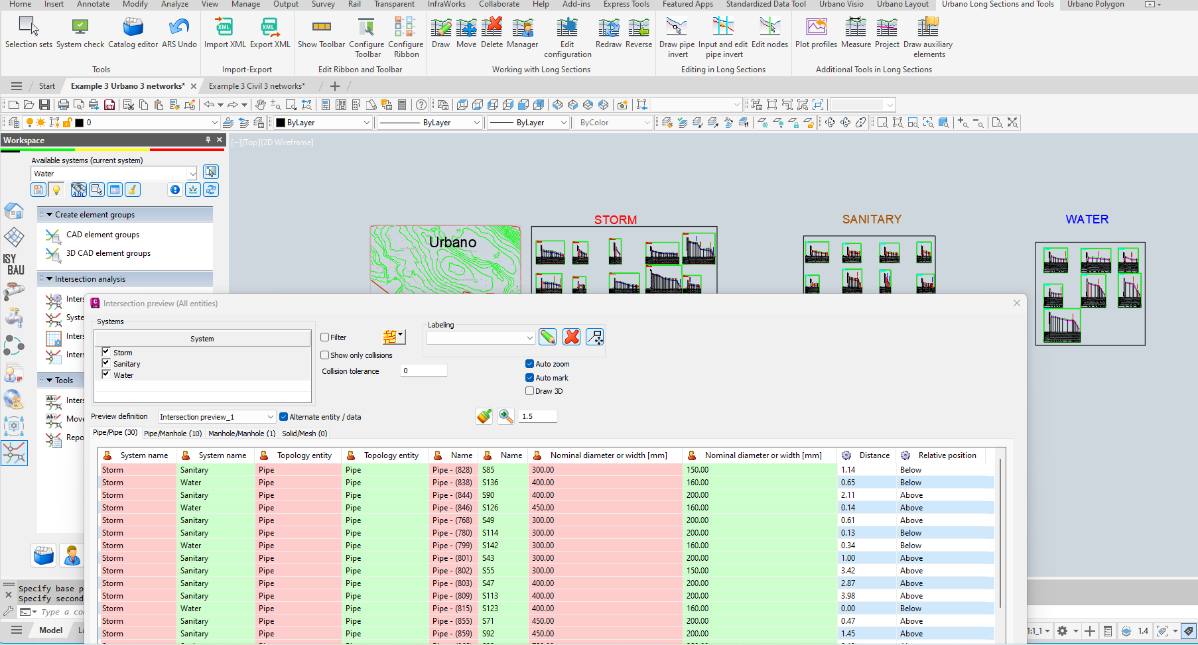1198x645 pixels.
Task: Click the green pencil Labeling edit icon
Action: pos(547,337)
